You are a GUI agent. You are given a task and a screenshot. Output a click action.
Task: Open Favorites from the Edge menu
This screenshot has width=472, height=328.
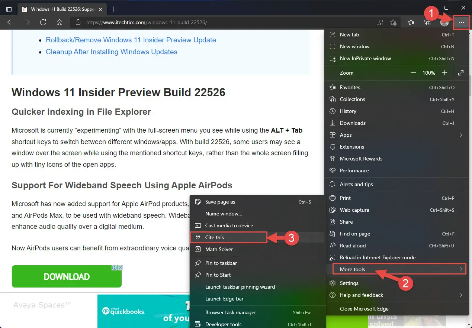(396, 87)
